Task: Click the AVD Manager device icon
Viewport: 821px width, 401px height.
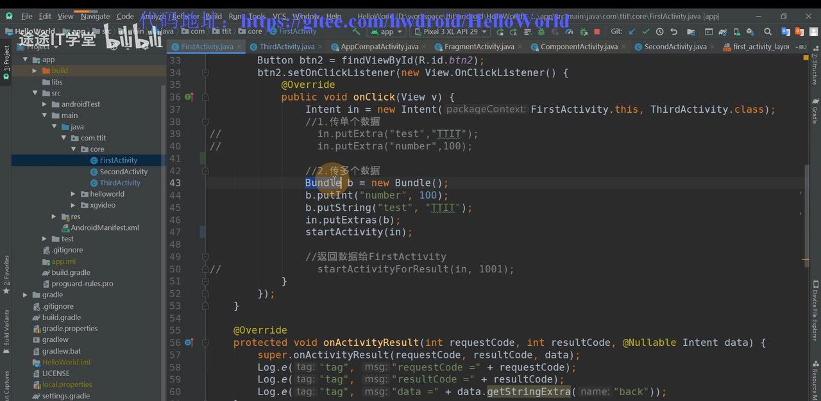Action: pyautogui.click(x=736, y=31)
